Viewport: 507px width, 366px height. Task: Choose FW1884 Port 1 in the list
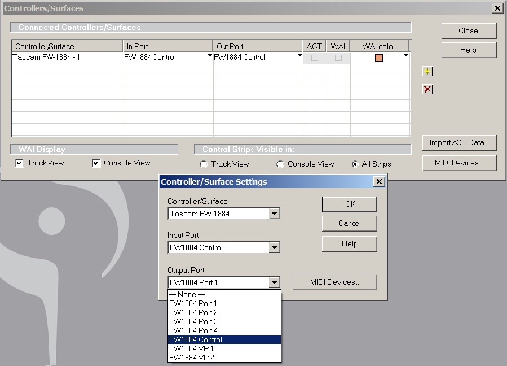tap(224, 303)
